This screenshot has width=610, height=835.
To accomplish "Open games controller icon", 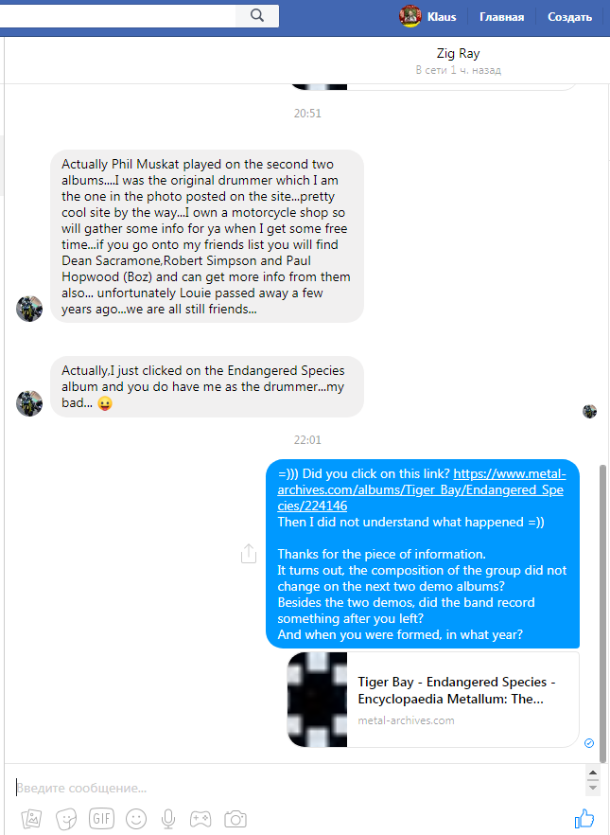I will click(x=200, y=819).
